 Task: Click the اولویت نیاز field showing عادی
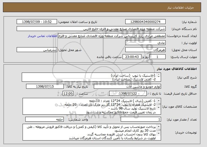tap(145, 43)
